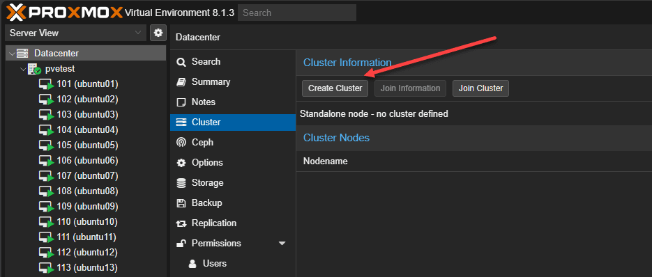The image size is (652, 277).
Task: Collapse the pvetest node chevron
Action: [x=23, y=69]
